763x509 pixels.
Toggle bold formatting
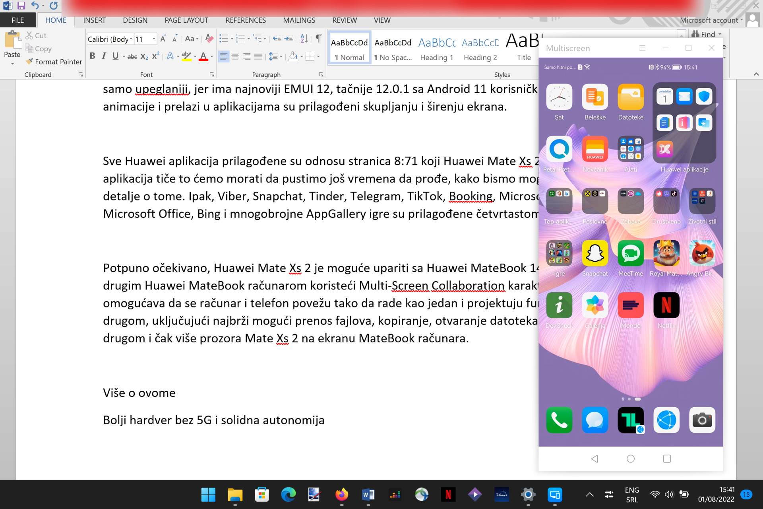92,56
